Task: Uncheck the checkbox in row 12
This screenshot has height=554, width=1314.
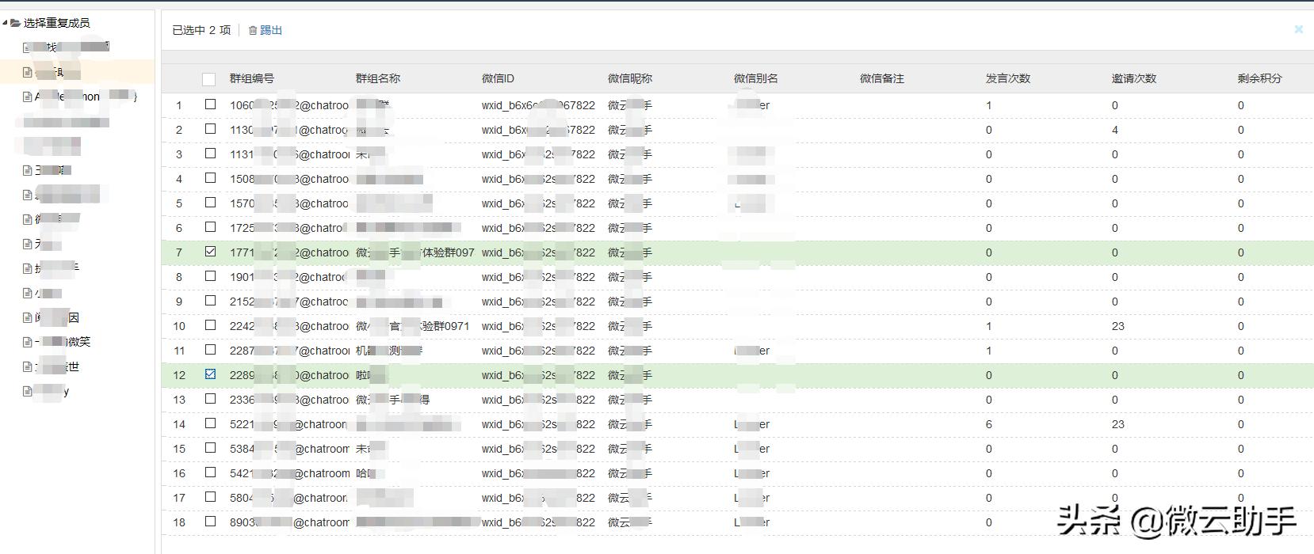Action: pos(210,374)
